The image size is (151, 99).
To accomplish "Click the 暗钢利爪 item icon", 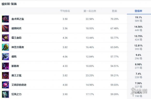I will (x=5, y=28).
